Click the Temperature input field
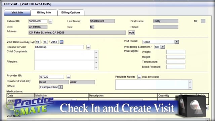This screenshot has width=215, height=121. (x=176, y=62)
